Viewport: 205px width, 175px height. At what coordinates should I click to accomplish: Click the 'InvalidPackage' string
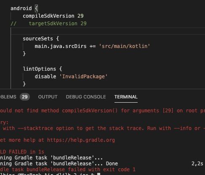[83, 77]
